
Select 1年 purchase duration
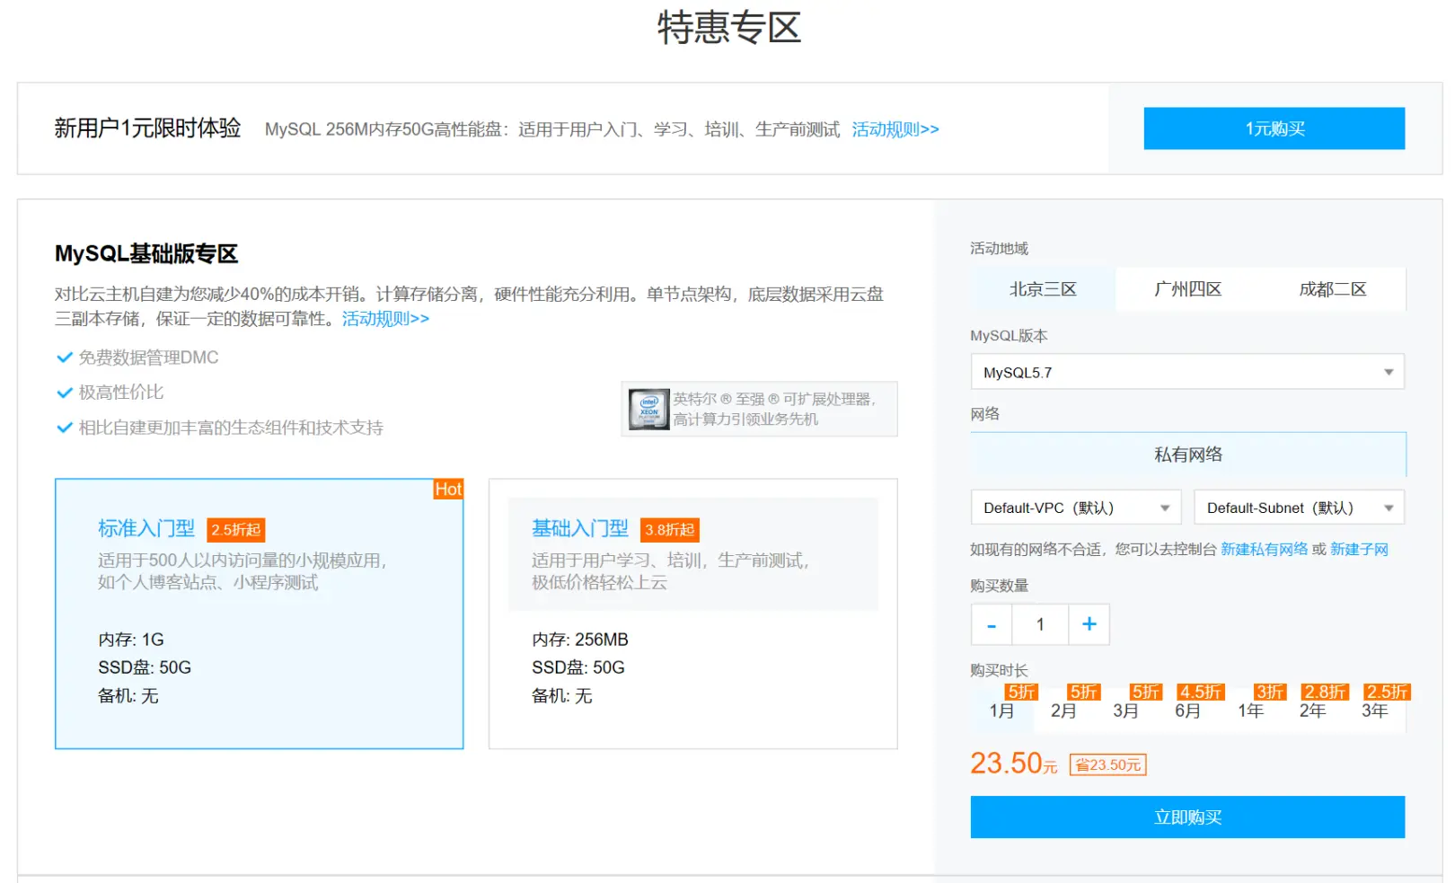(x=1250, y=711)
